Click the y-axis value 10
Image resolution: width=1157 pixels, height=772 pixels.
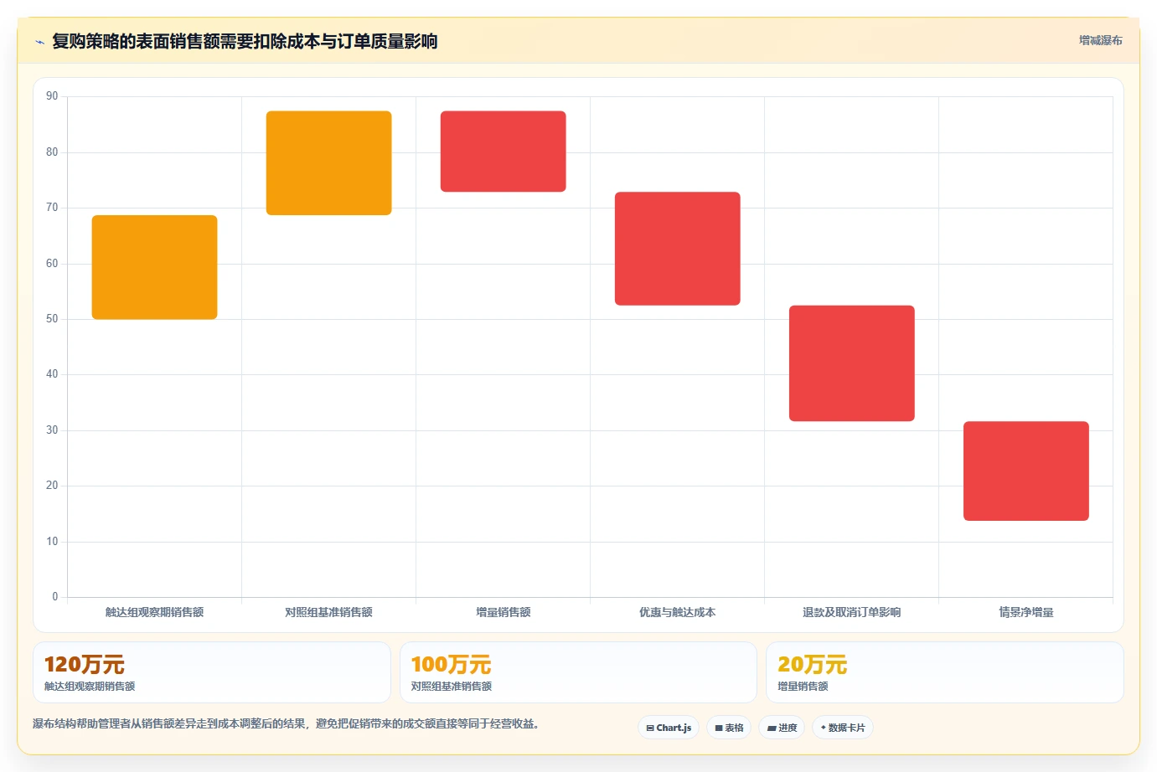pyautogui.click(x=52, y=542)
